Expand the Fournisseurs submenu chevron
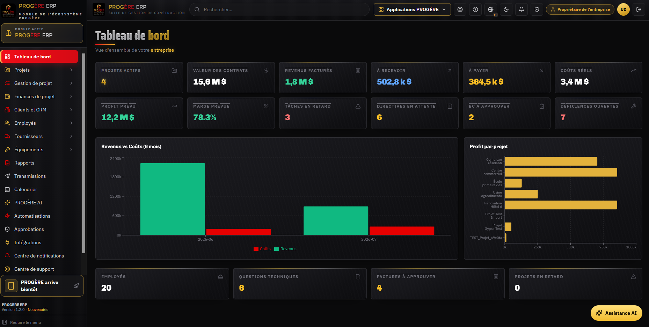Screen dimensions: 649x327 pyautogui.click(x=71, y=136)
